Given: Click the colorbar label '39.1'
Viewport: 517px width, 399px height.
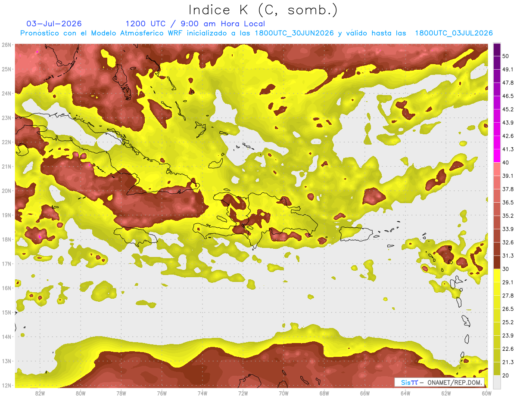Looking at the screenshot, I should coord(508,176).
